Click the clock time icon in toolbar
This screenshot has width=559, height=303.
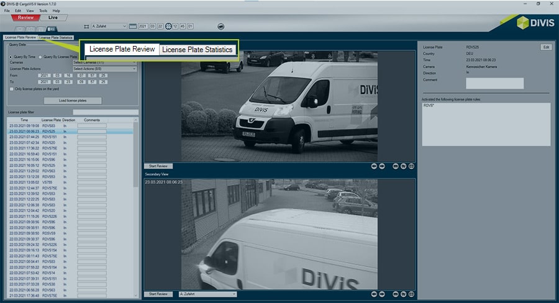[168, 26]
